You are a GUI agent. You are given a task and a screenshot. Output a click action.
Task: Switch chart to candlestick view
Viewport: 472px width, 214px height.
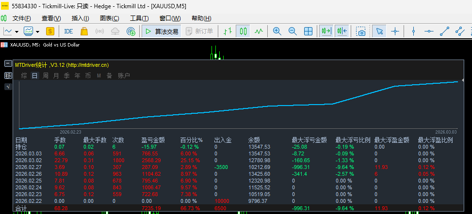click(x=243, y=31)
